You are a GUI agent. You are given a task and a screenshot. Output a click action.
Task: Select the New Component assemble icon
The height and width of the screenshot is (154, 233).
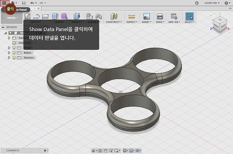[89, 16]
